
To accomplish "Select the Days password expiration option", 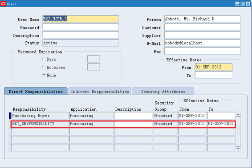I will point(44,59).
